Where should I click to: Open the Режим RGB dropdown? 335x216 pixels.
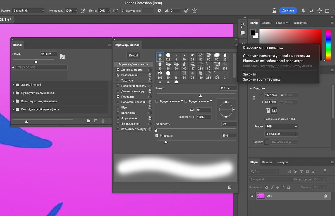click(281, 127)
